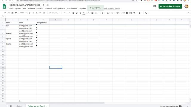Print the spreadsheet
This screenshot has height=107, width=191.
pyautogui.click(x=13, y=13)
